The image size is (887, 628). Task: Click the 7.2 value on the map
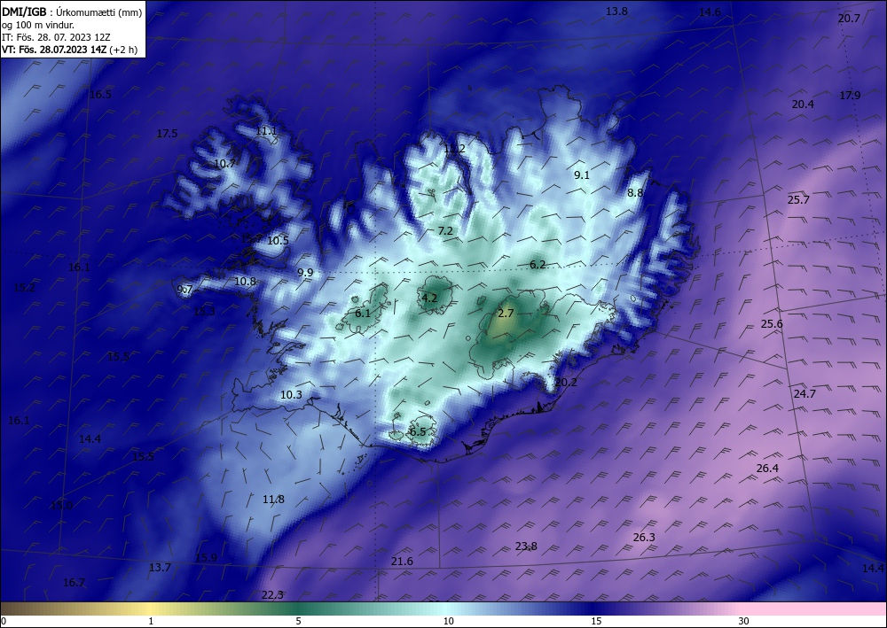(445, 230)
